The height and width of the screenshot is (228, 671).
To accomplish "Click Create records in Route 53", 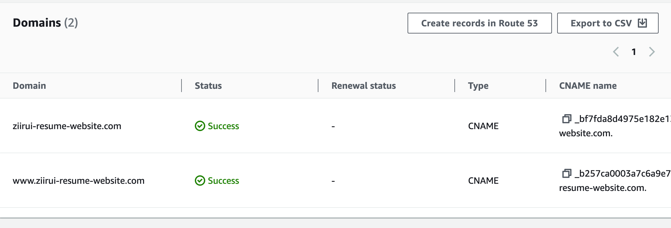I will (x=479, y=23).
